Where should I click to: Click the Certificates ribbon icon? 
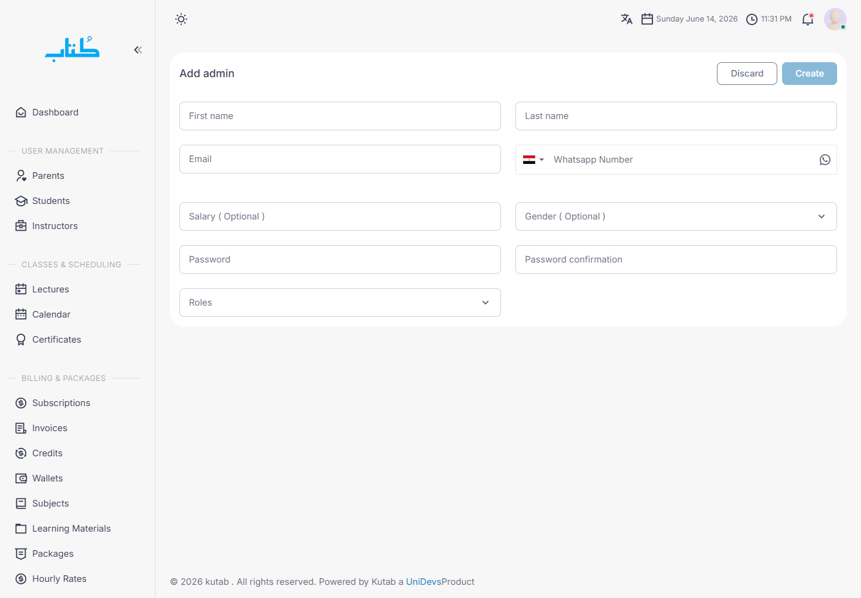[x=21, y=340]
